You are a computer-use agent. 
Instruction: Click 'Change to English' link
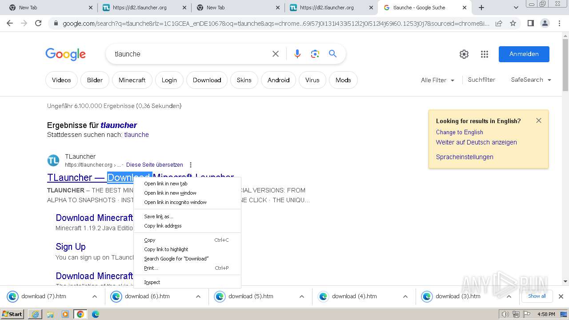point(460,132)
